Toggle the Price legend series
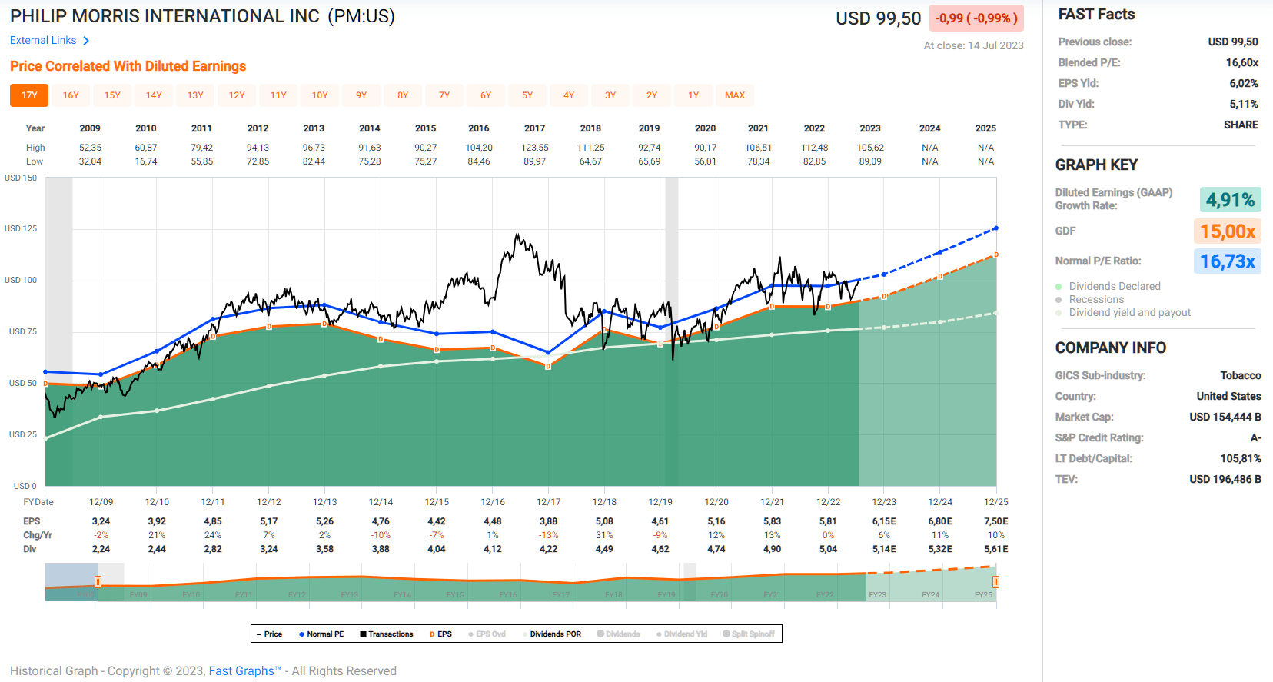1273x682 pixels. [270, 634]
